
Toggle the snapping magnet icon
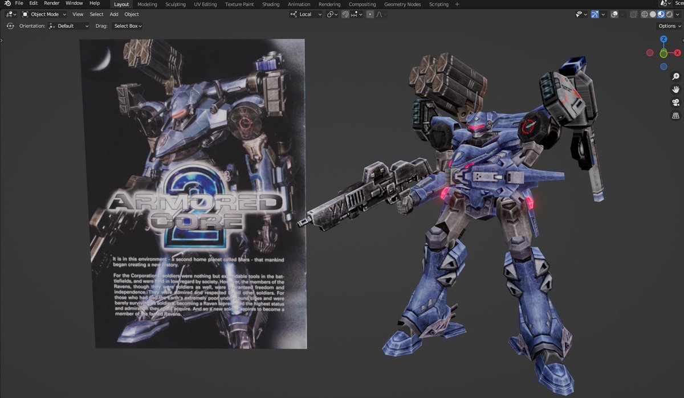pos(345,14)
